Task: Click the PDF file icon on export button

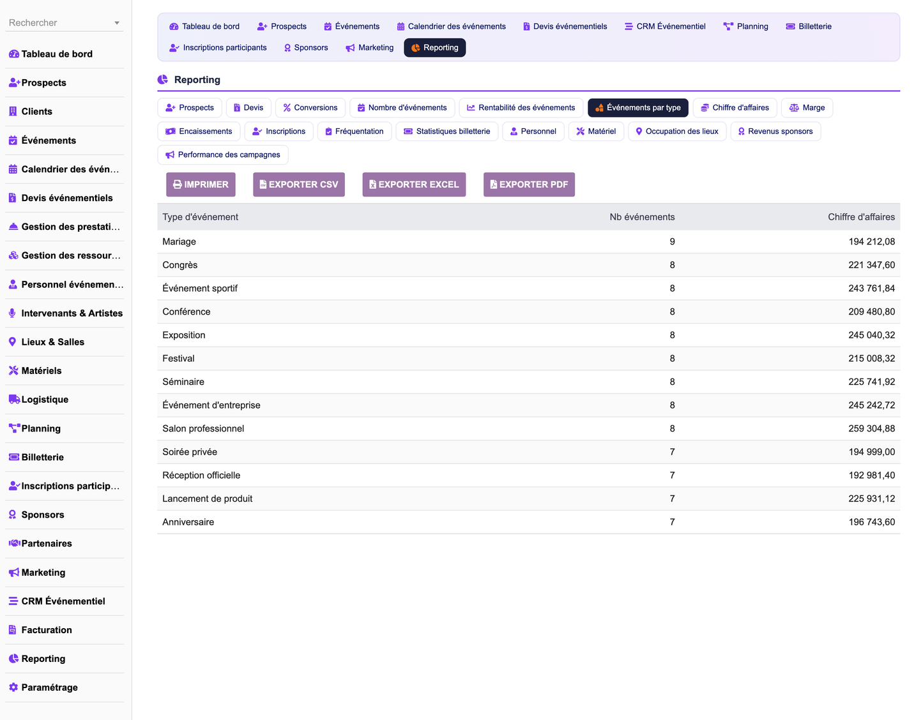Action: coord(494,184)
